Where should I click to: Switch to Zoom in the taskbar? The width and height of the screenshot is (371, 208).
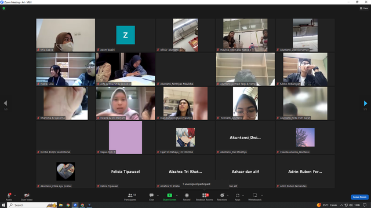[75, 205]
